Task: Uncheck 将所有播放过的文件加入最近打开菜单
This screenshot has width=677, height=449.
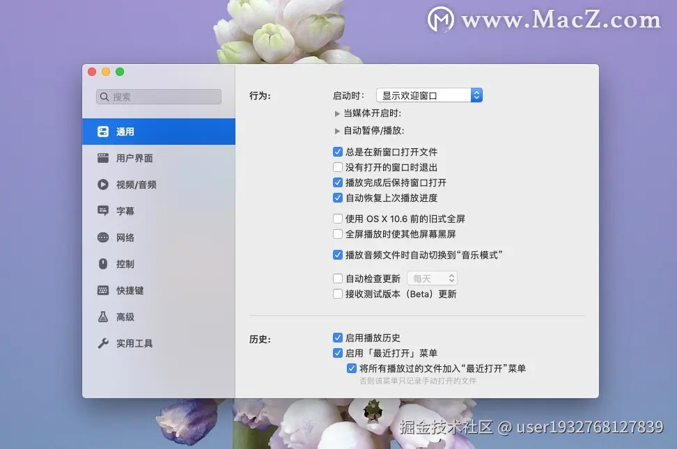Action: point(352,368)
